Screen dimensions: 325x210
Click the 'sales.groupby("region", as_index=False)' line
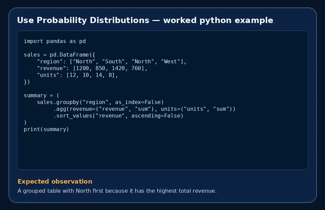tap(100, 102)
